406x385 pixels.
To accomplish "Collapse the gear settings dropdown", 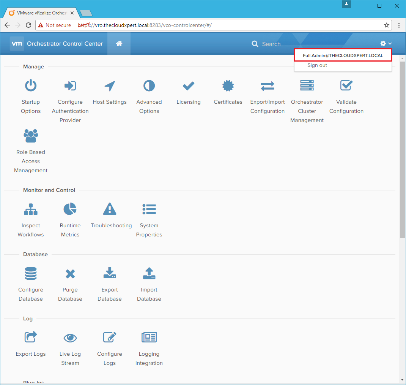I will (x=386, y=44).
